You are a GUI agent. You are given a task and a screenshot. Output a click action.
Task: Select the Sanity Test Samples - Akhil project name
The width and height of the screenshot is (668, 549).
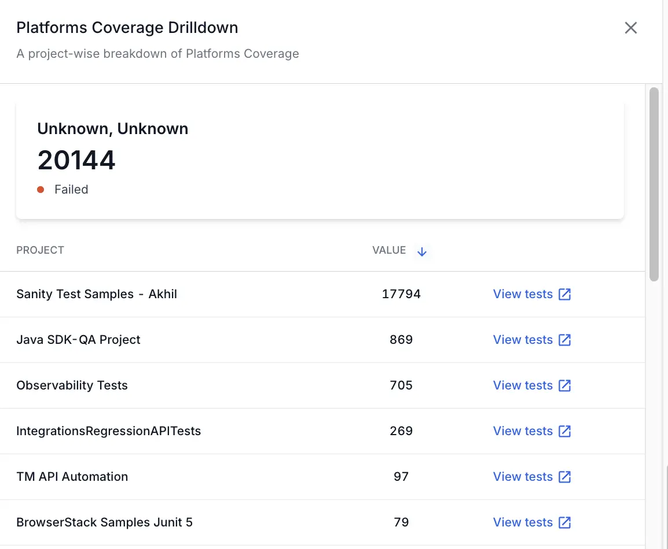pyautogui.click(x=97, y=294)
